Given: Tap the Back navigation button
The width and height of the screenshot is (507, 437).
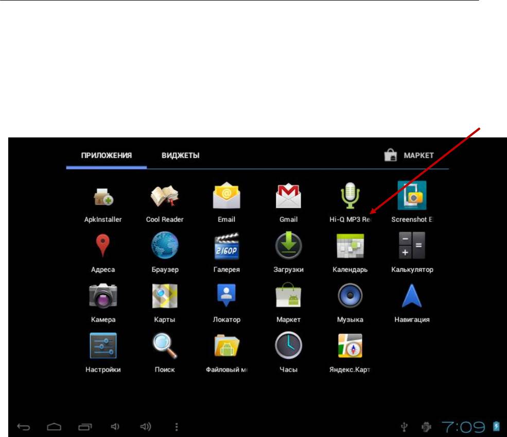Looking at the screenshot, I should pos(24,426).
